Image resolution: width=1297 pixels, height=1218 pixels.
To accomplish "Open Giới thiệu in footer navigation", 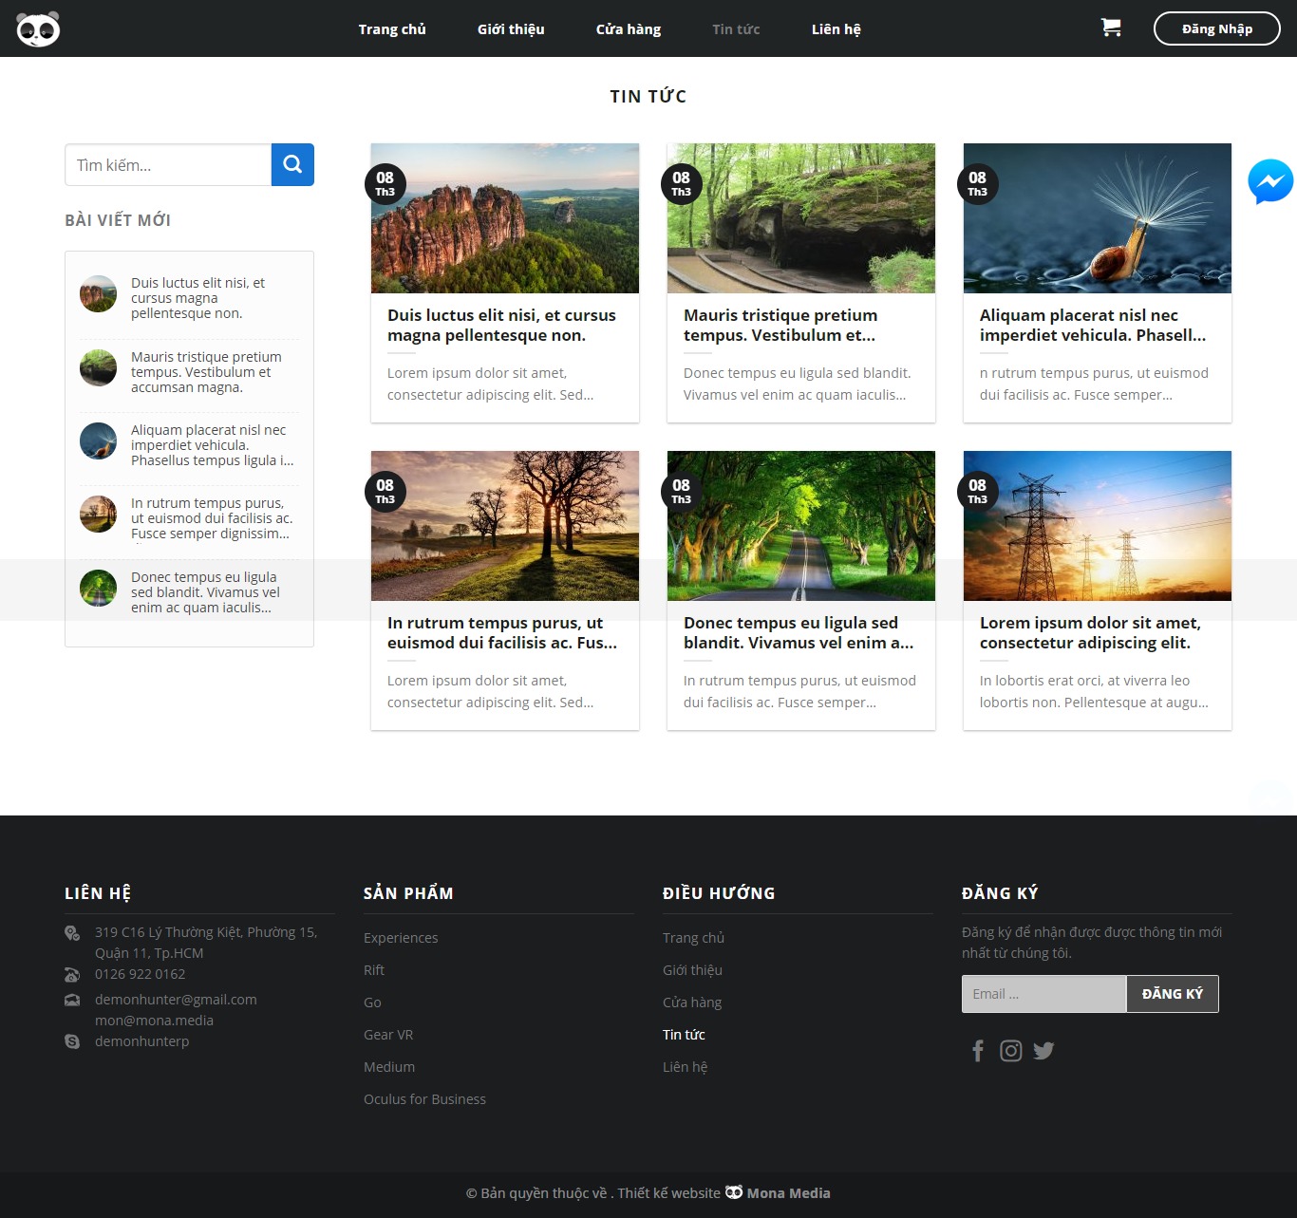I will pyautogui.click(x=692, y=970).
